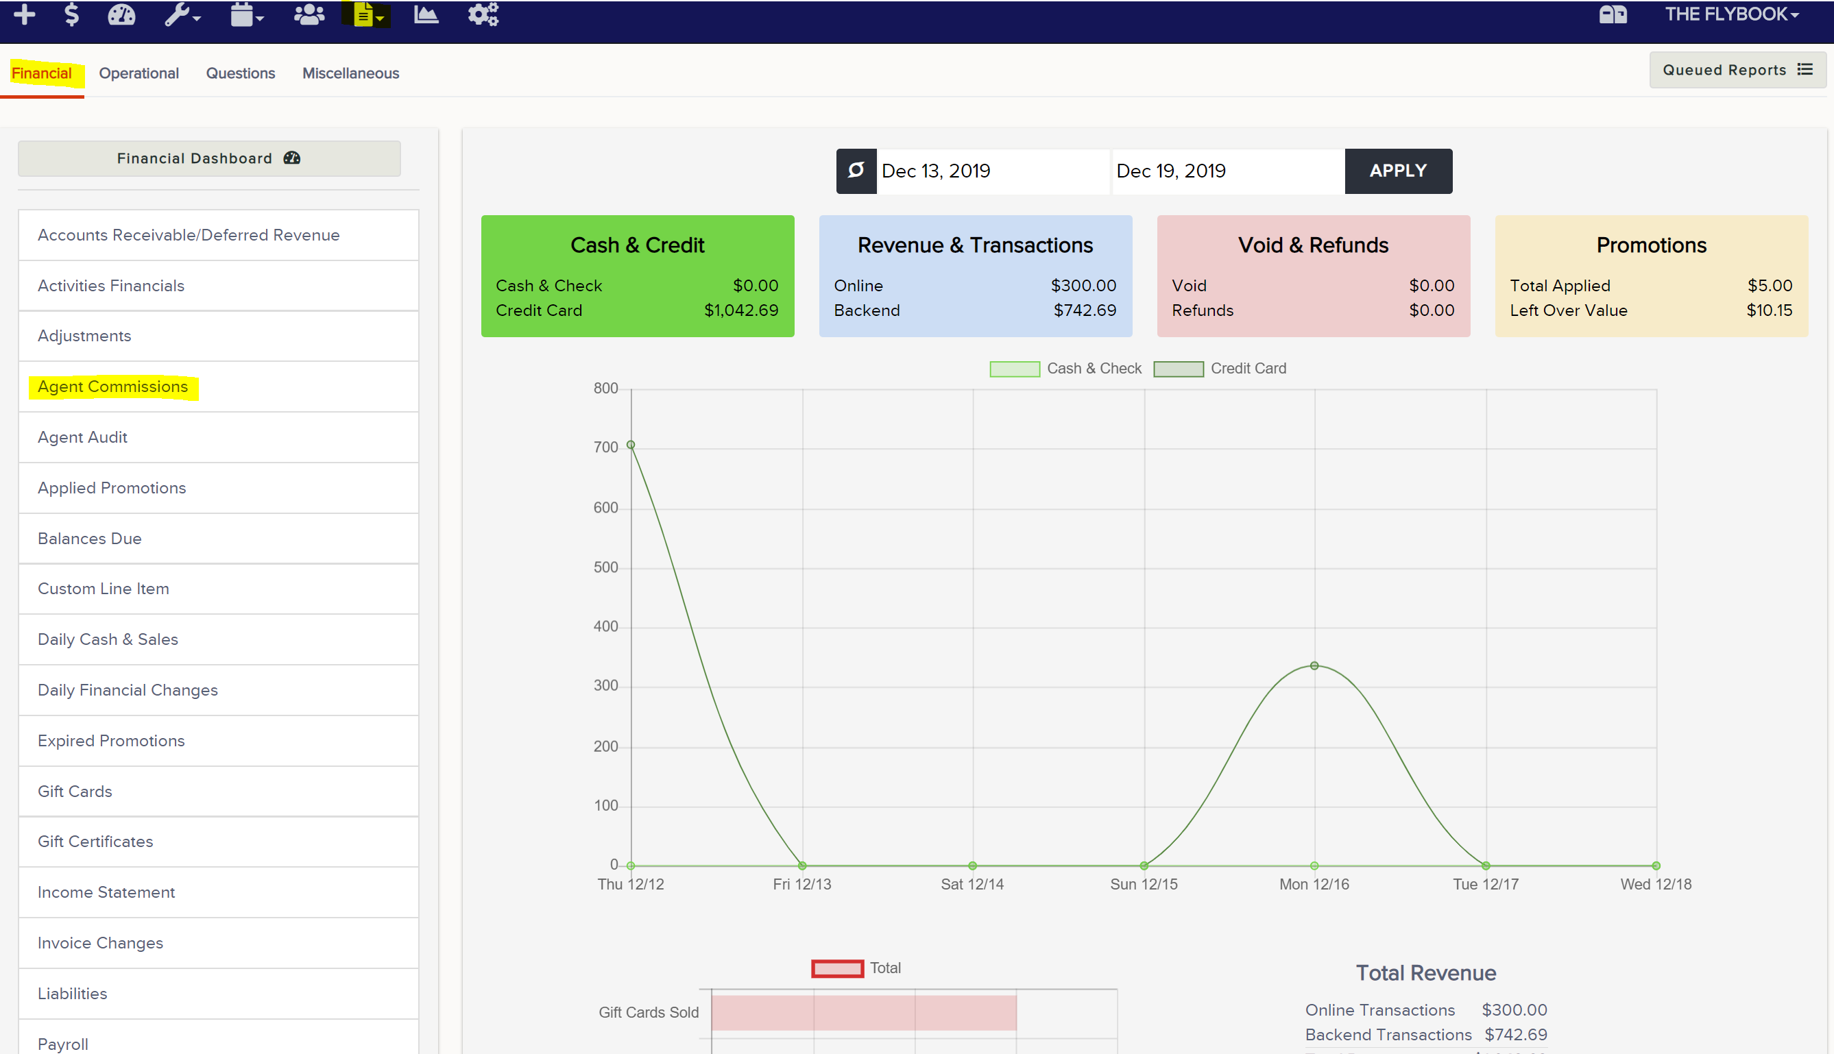Click the Gift Cards Sold bar

coord(864,1013)
